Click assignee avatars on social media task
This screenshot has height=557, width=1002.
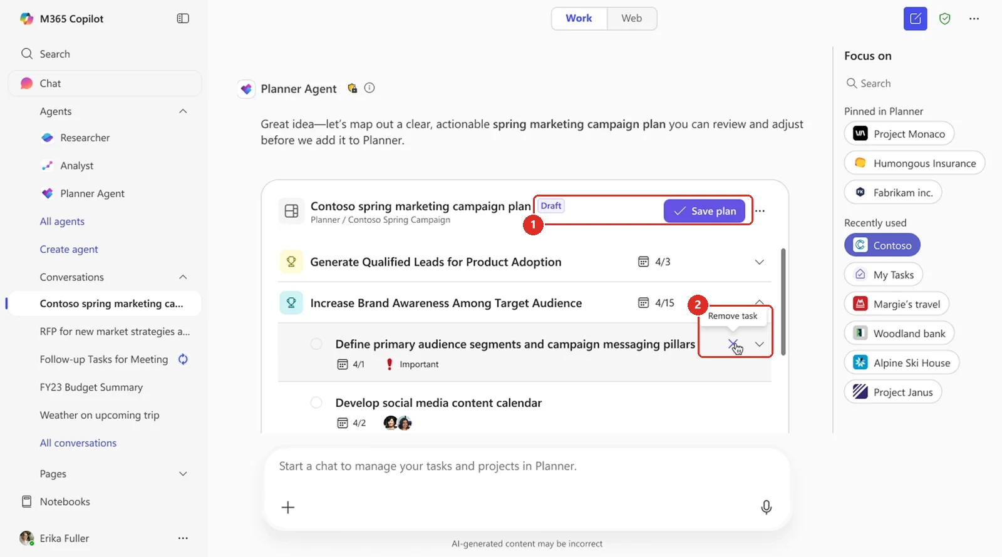point(398,423)
